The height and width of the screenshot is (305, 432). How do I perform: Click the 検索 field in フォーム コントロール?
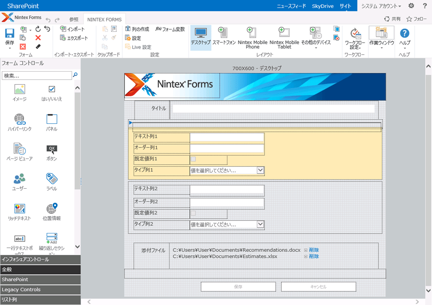tap(37, 75)
